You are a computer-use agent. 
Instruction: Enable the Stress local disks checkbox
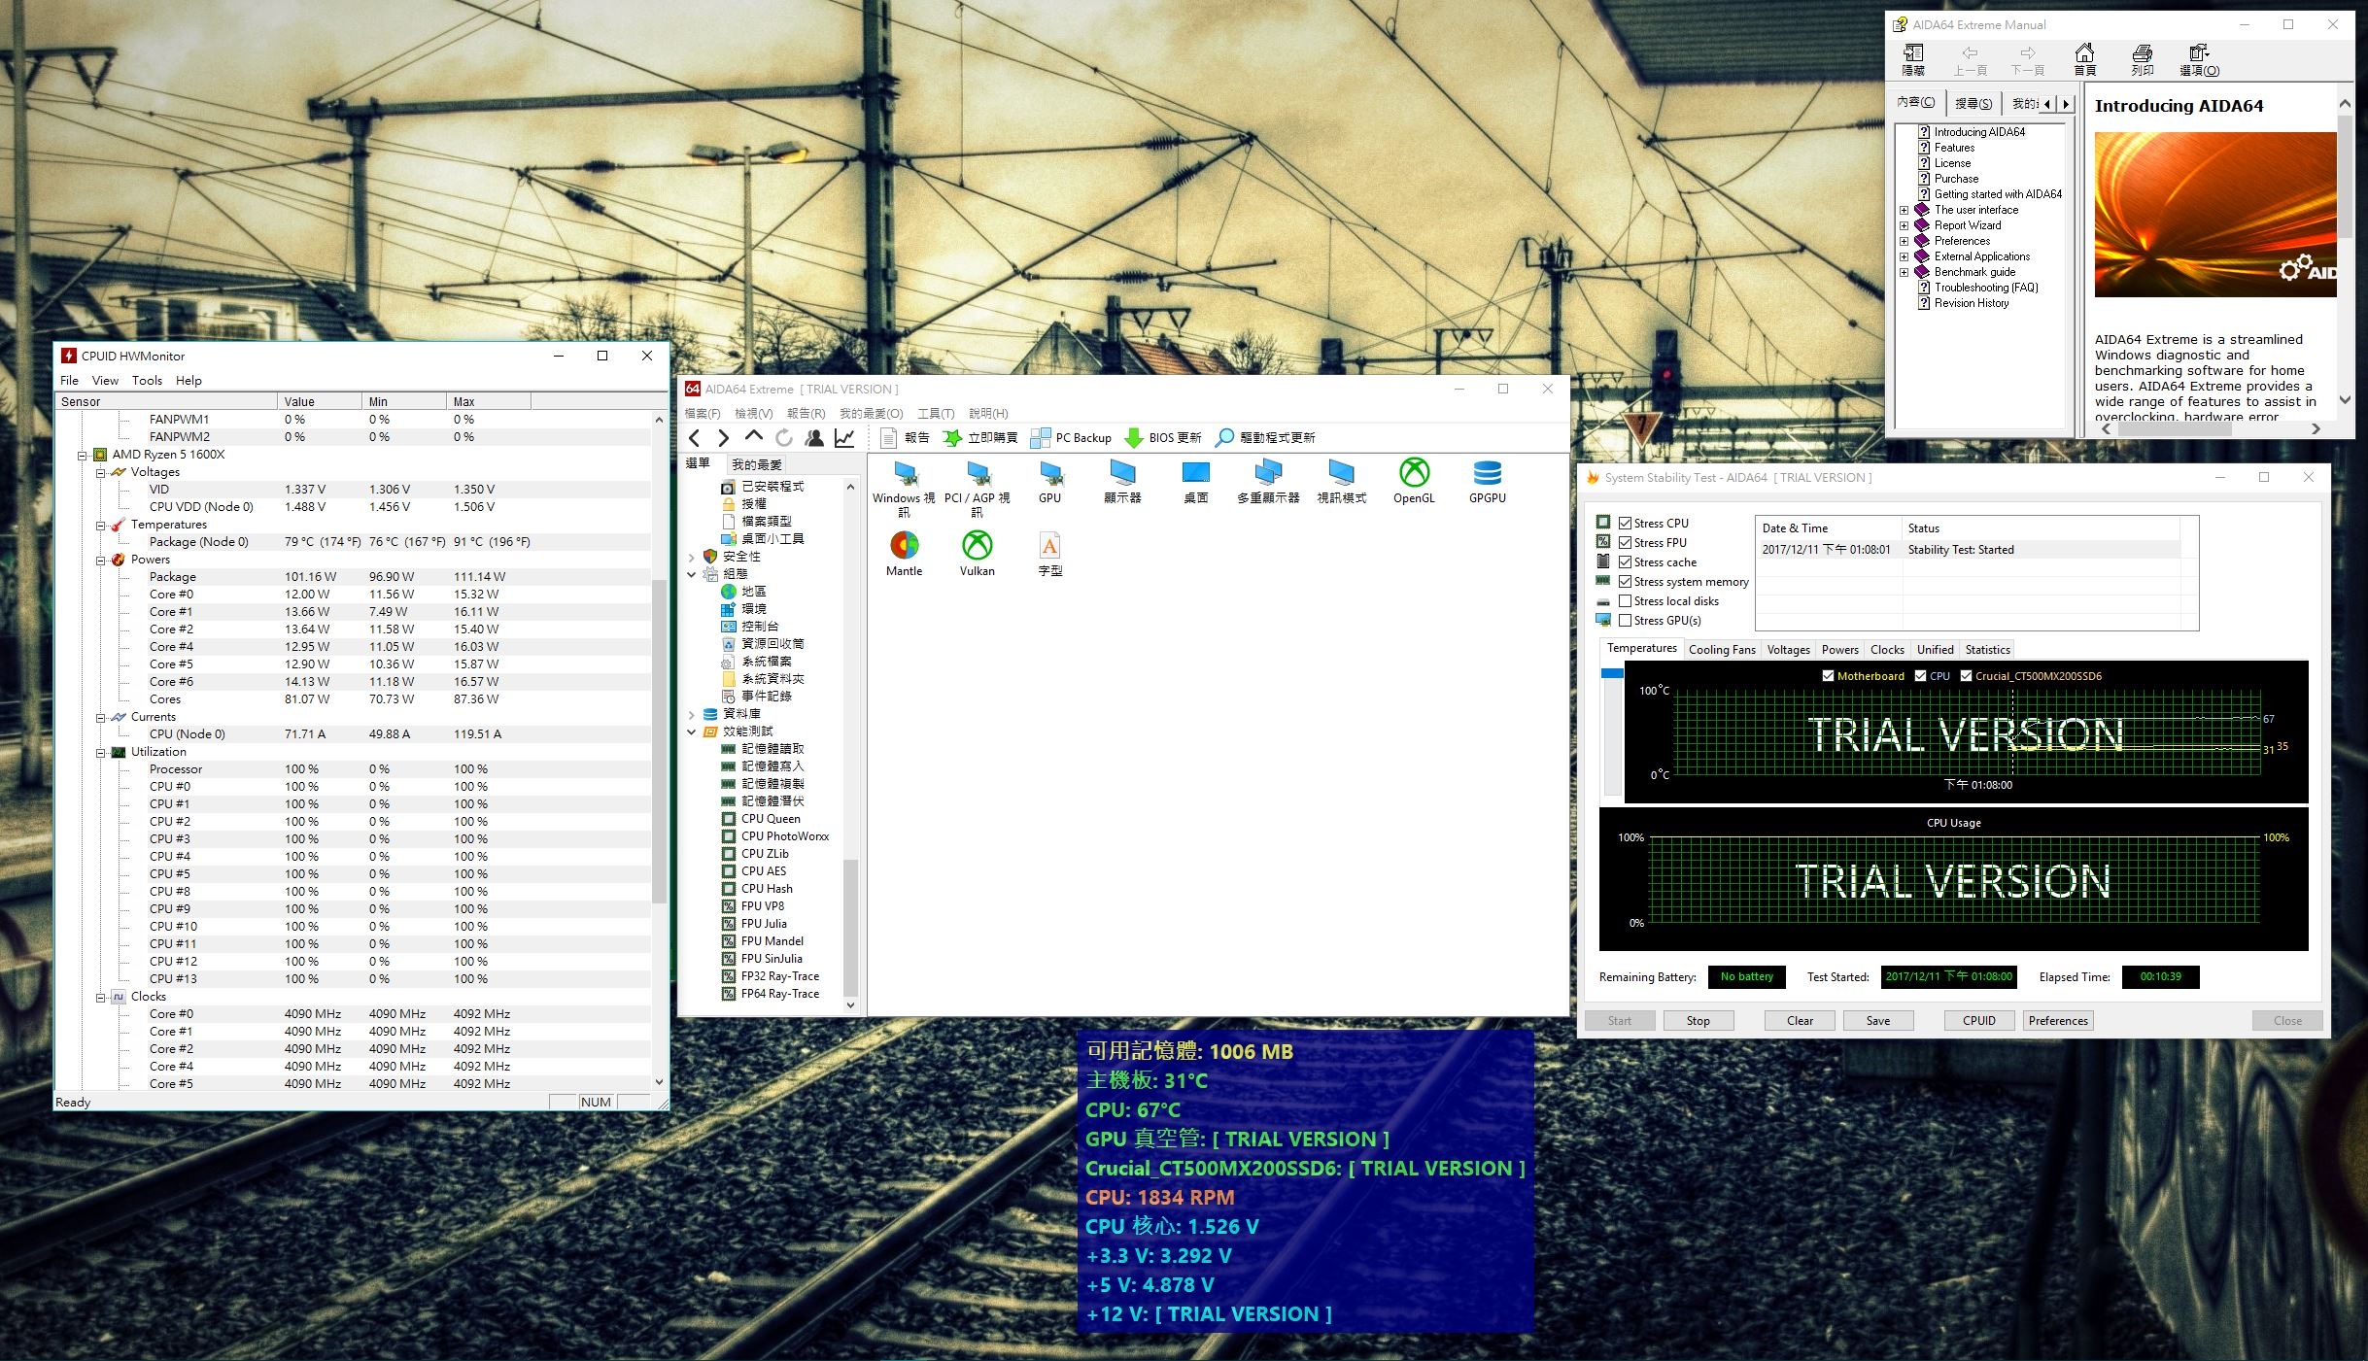(1625, 601)
